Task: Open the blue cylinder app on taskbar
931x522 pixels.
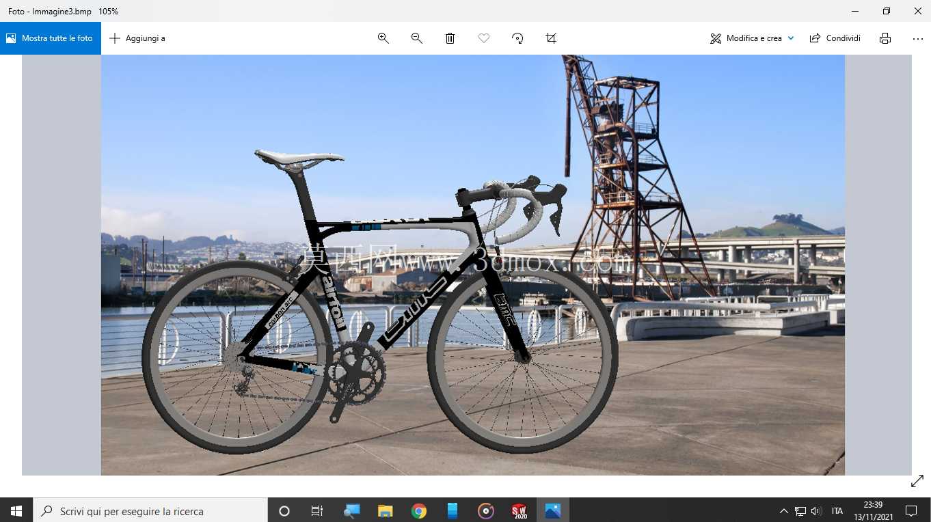Action: pyautogui.click(x=453, y=511)
